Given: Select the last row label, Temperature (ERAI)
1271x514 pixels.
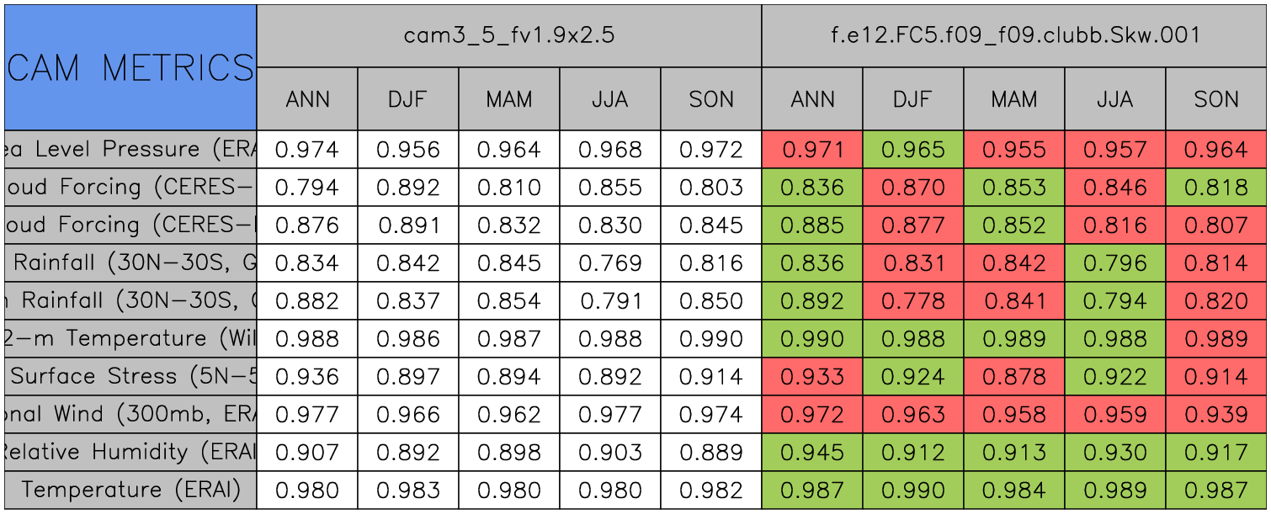Looking at the screenshot, I should pyautogui.click(x=130, y=490).
